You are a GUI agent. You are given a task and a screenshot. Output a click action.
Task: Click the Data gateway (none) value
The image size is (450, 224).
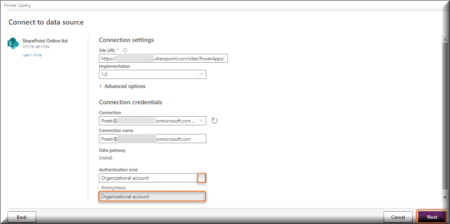click(105, 157)
